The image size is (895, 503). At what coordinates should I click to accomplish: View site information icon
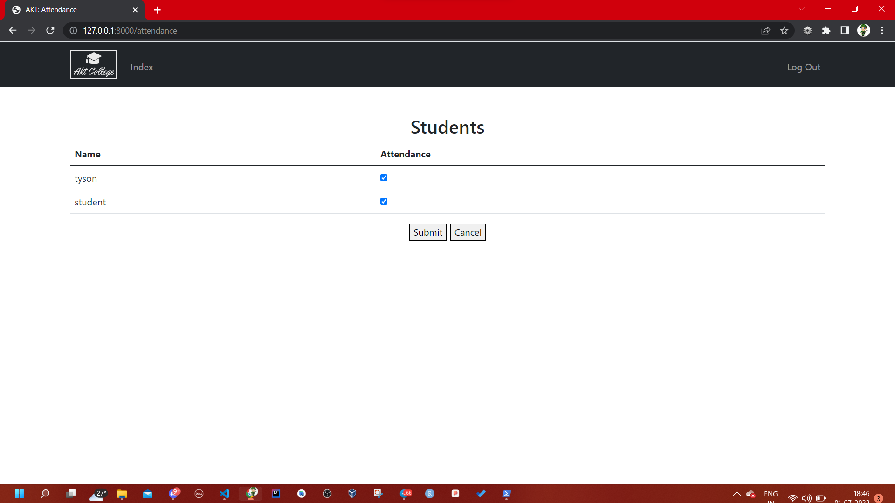pos(73,30)
